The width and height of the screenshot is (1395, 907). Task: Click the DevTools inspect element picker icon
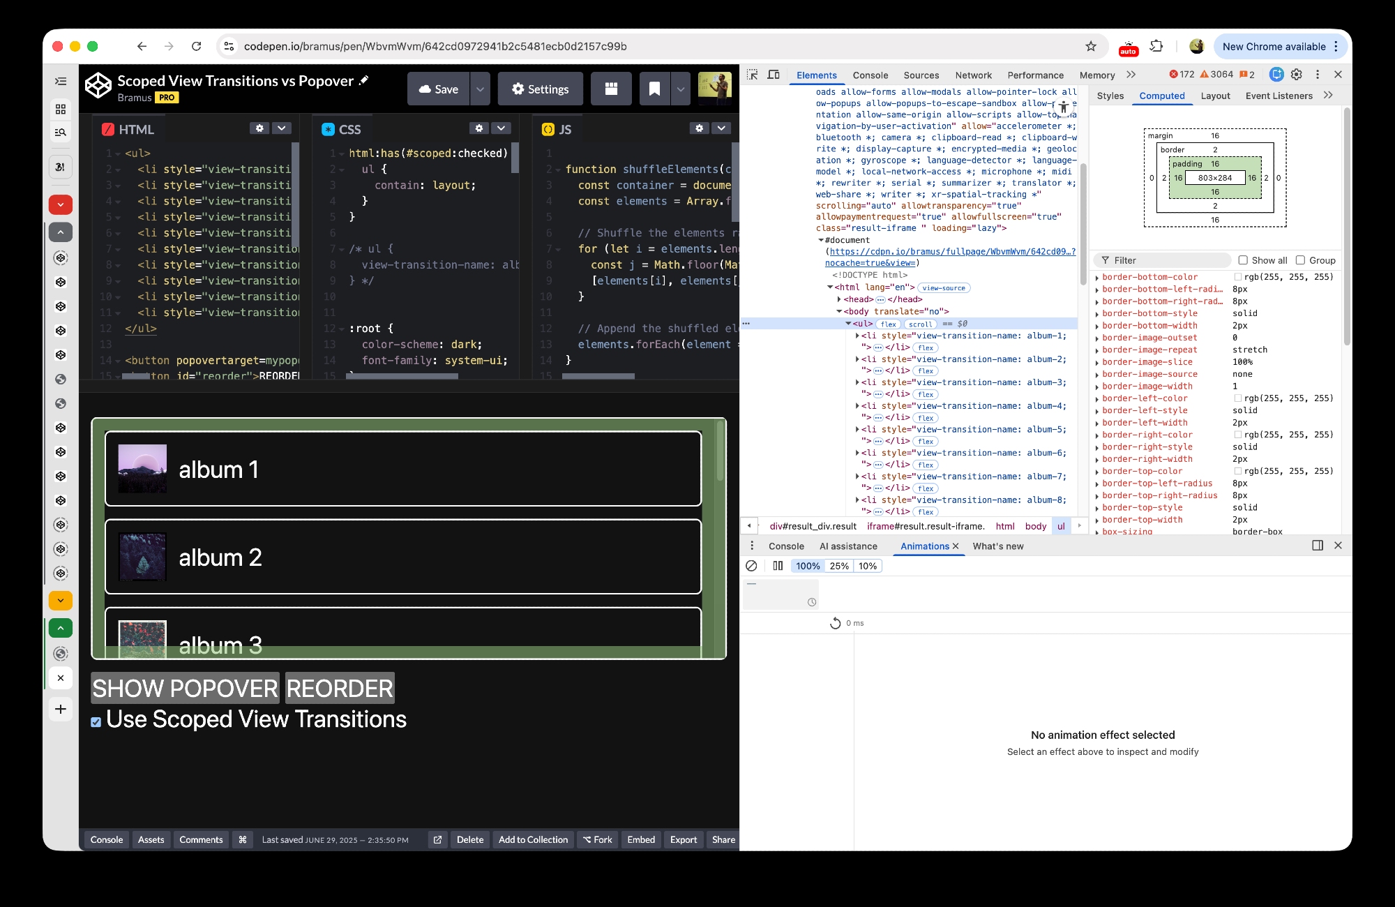752,75
